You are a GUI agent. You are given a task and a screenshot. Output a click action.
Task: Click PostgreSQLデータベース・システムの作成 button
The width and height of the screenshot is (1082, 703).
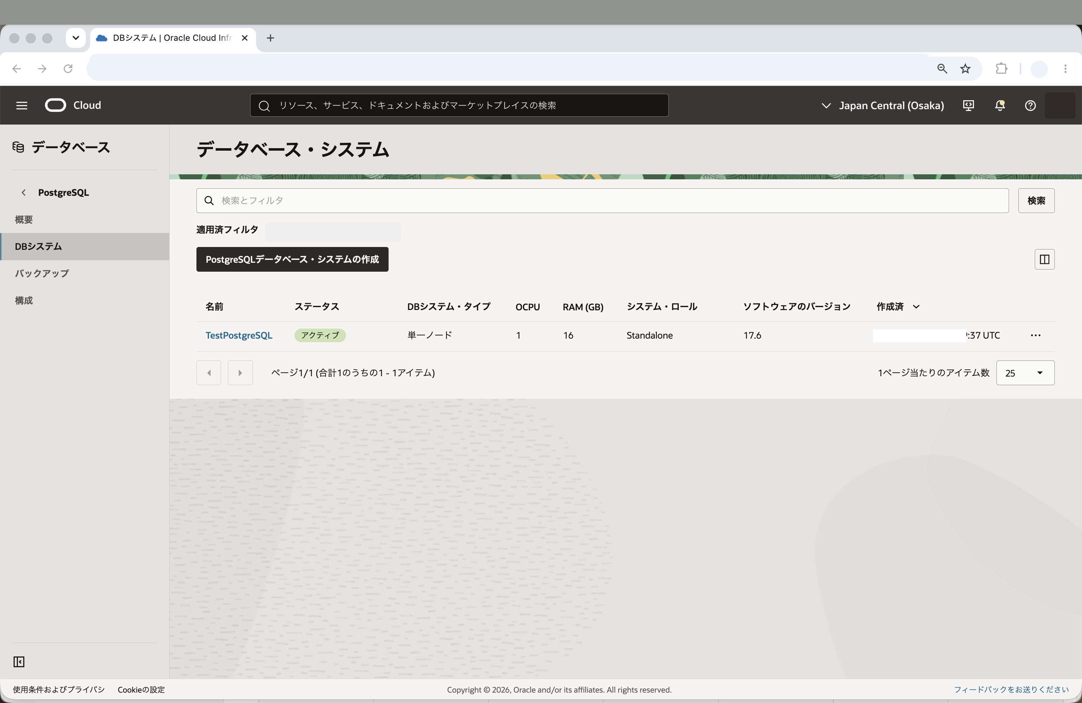click(292, 259)
